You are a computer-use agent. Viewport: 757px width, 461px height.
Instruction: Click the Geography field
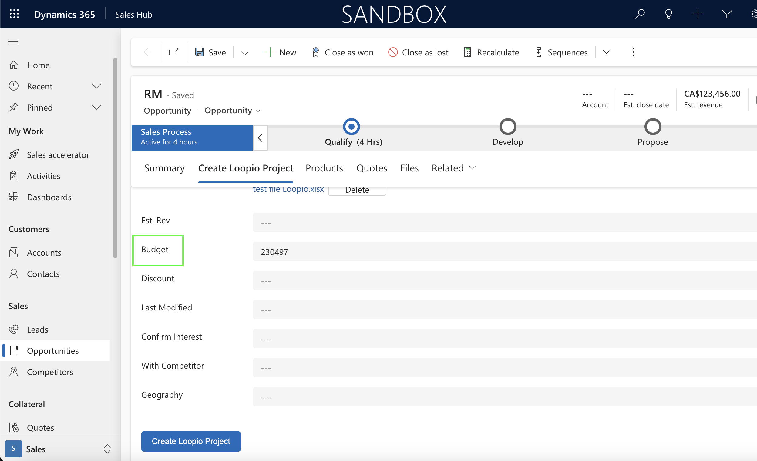pos(504,396)
